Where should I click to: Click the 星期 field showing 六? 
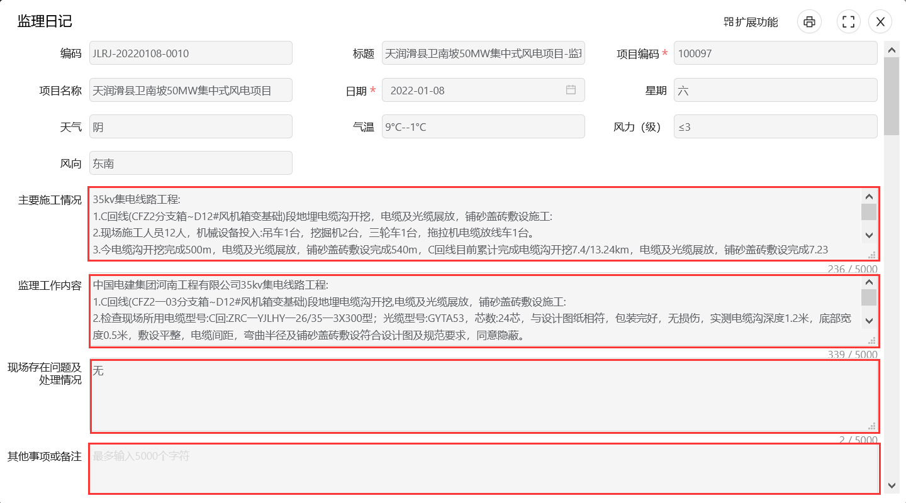pos(775,90)
